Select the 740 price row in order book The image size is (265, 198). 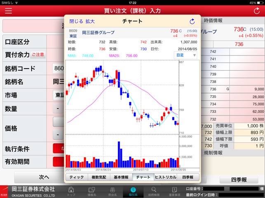point(232,67)
